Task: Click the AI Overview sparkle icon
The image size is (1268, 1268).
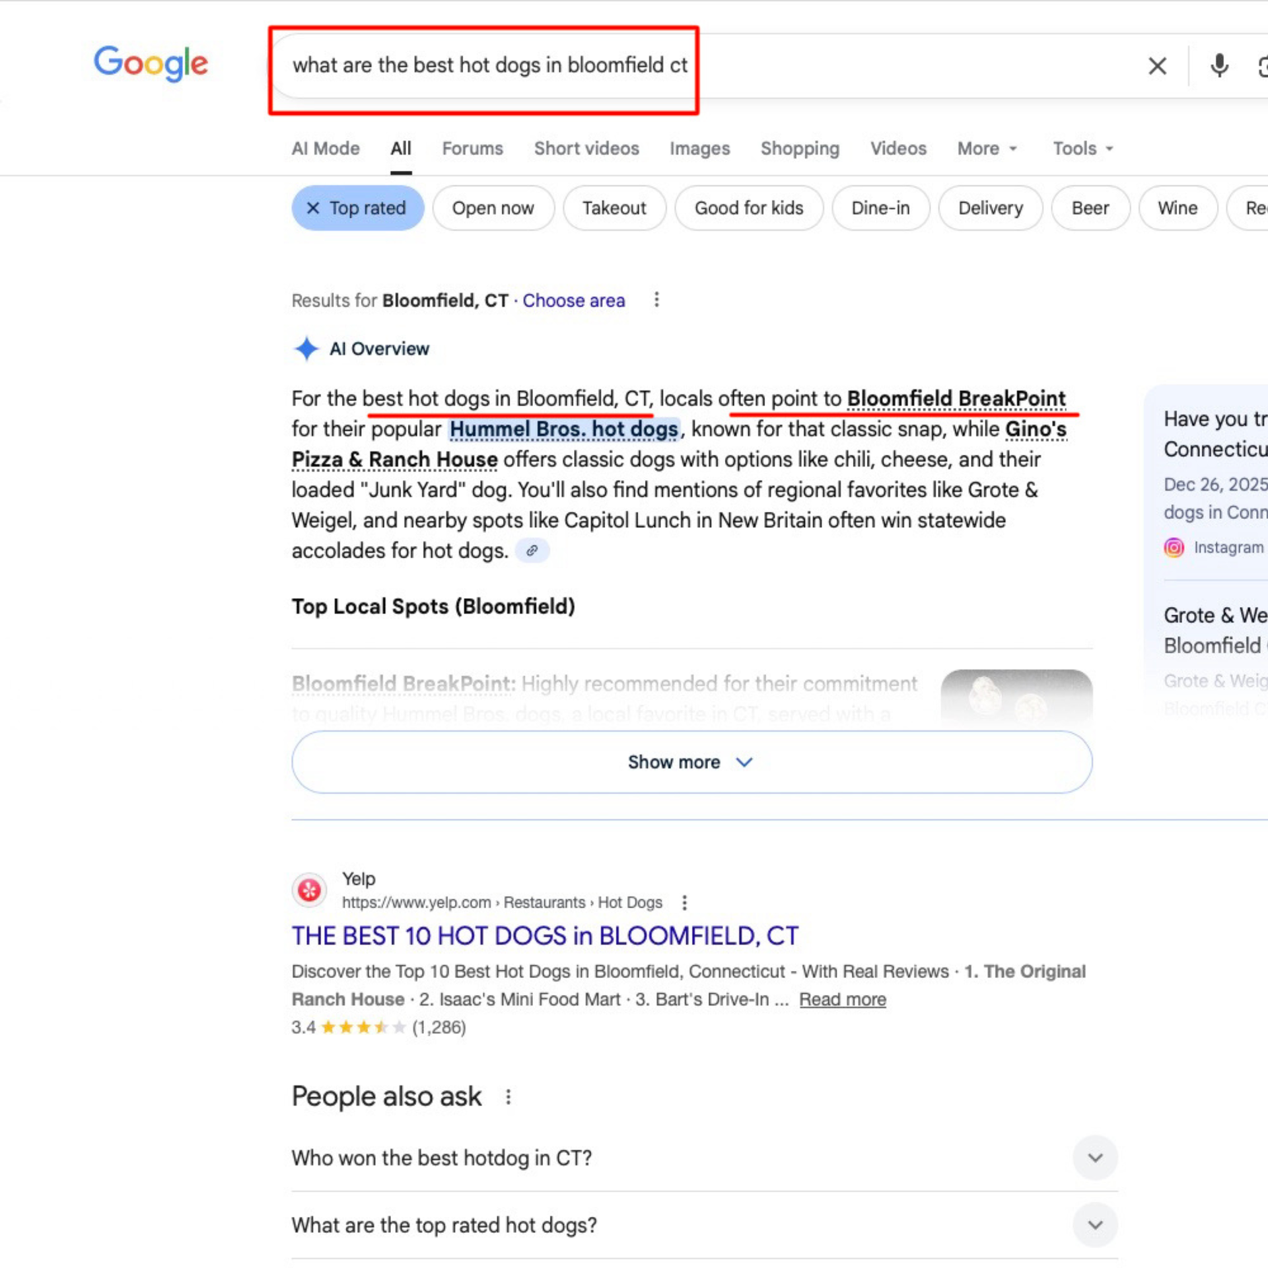Action: pyautogui.click(x=306, y=349)
